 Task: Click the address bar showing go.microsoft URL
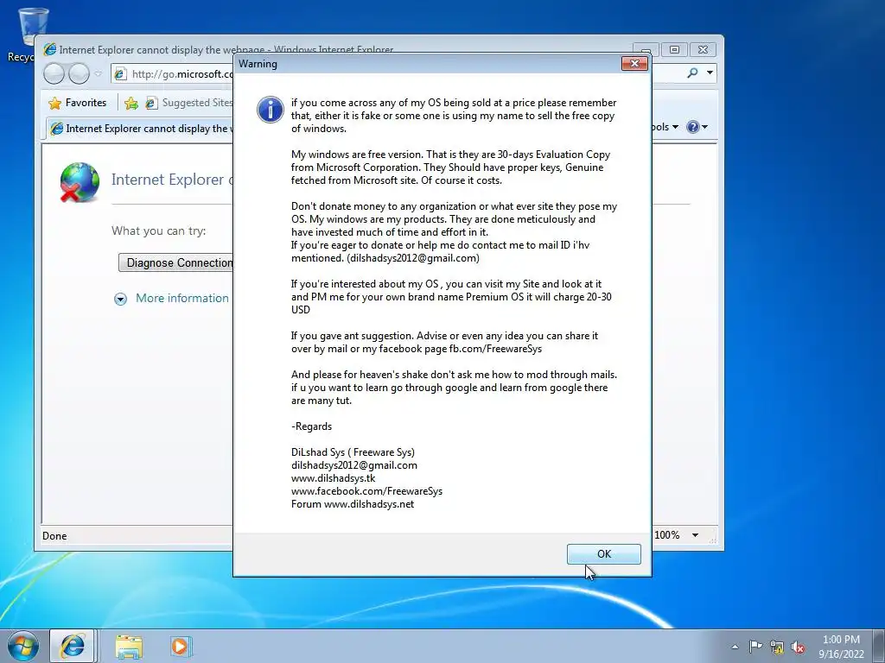click(x=172, y=74)
